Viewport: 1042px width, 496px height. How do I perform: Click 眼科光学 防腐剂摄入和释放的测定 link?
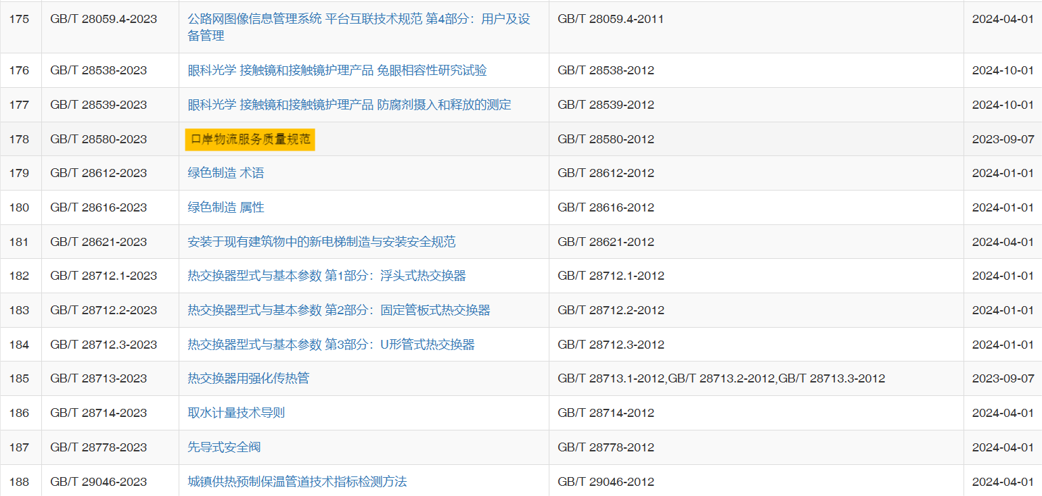(x=349, y=105)
